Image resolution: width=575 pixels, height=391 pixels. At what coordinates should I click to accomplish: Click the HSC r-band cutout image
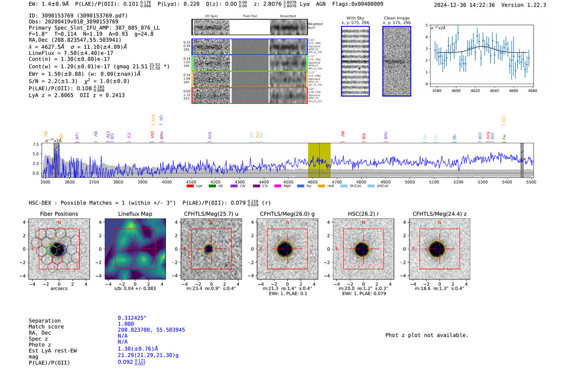363,249
